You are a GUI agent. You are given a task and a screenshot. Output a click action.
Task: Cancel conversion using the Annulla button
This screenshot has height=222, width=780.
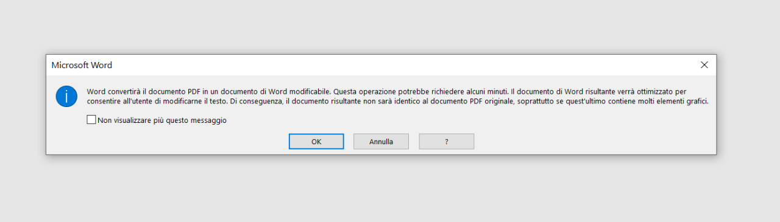(x=381, y=142)
